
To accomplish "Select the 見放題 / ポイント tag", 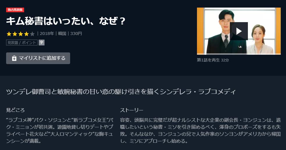I will tap(22, 43).
